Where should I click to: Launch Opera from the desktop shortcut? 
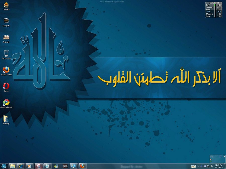[x=6, y=86]
